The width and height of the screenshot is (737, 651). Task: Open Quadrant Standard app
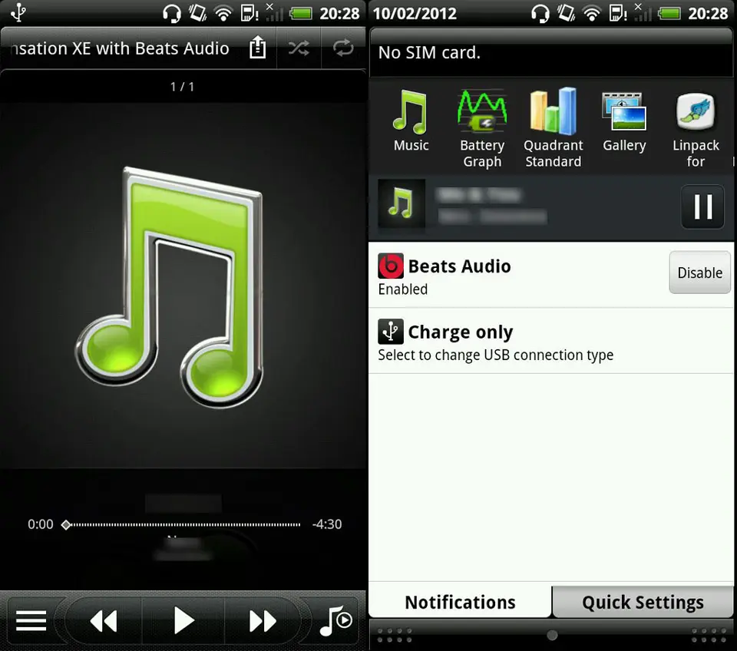(x=553, y=127)
